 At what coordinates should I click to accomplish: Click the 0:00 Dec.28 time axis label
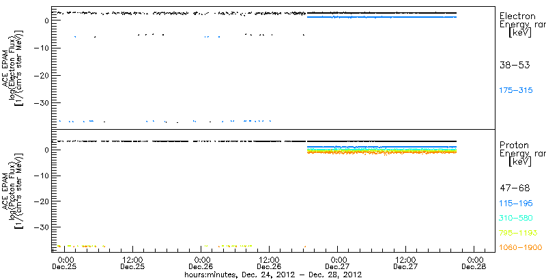[474, 264]
